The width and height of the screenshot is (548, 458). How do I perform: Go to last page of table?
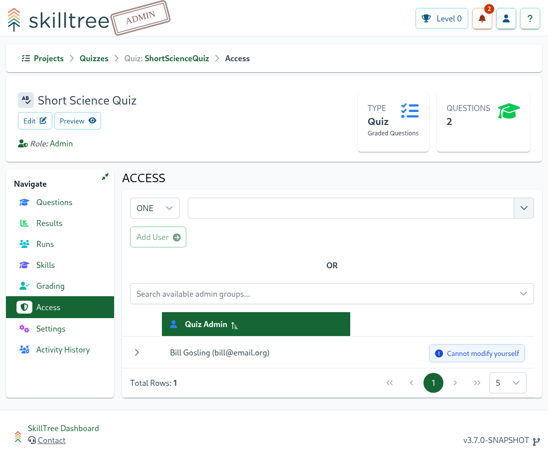click(x=477, y=383)
